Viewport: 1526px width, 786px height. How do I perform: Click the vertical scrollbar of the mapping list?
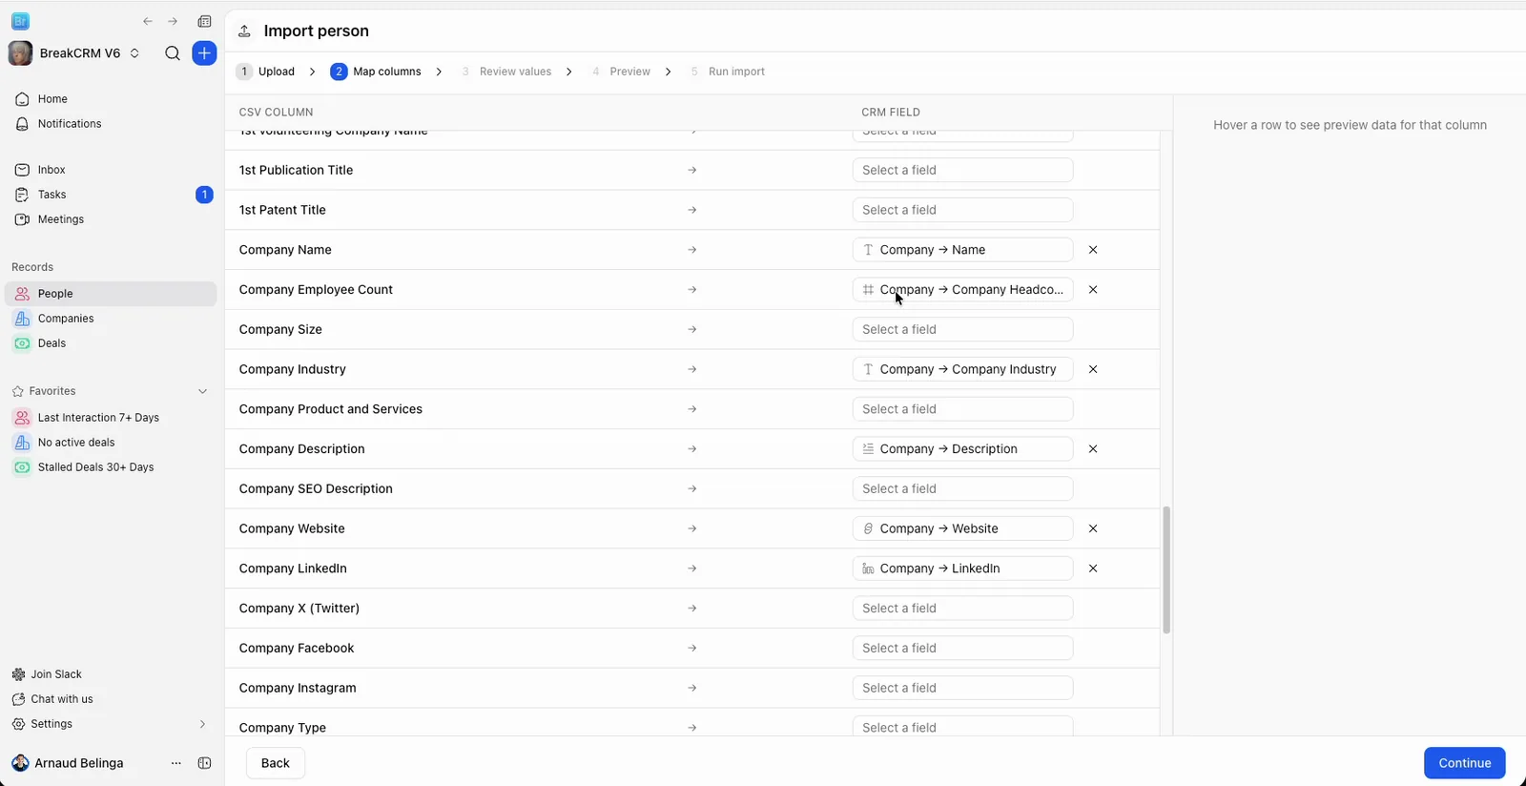point(1166,570)
